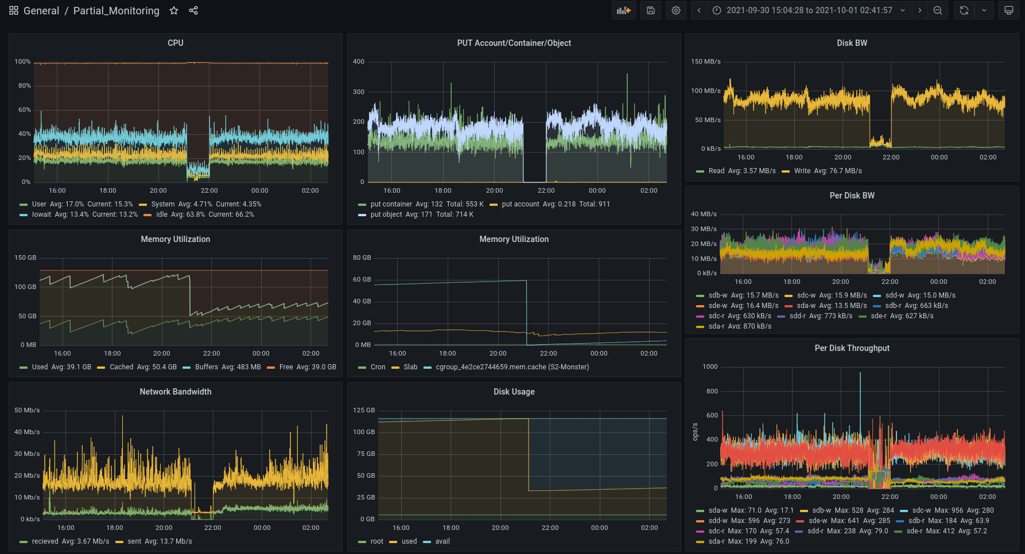Star the Partial_Monitoring dashboard
The image size is (1025, 554).
point(174,11)
